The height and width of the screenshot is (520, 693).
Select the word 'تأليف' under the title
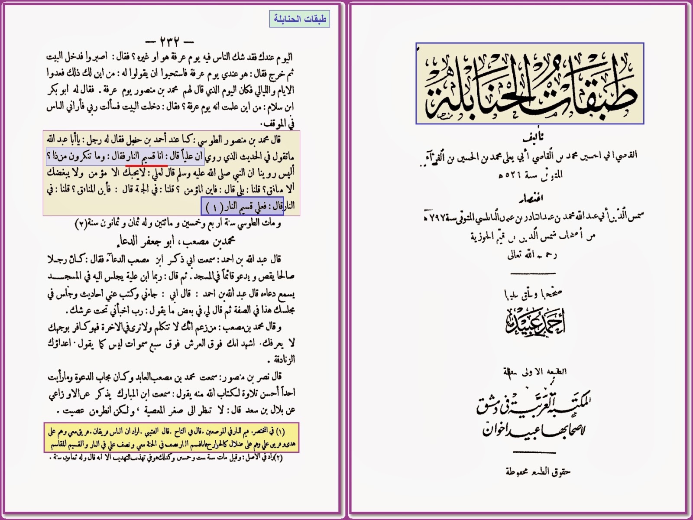tap(533, 138)
